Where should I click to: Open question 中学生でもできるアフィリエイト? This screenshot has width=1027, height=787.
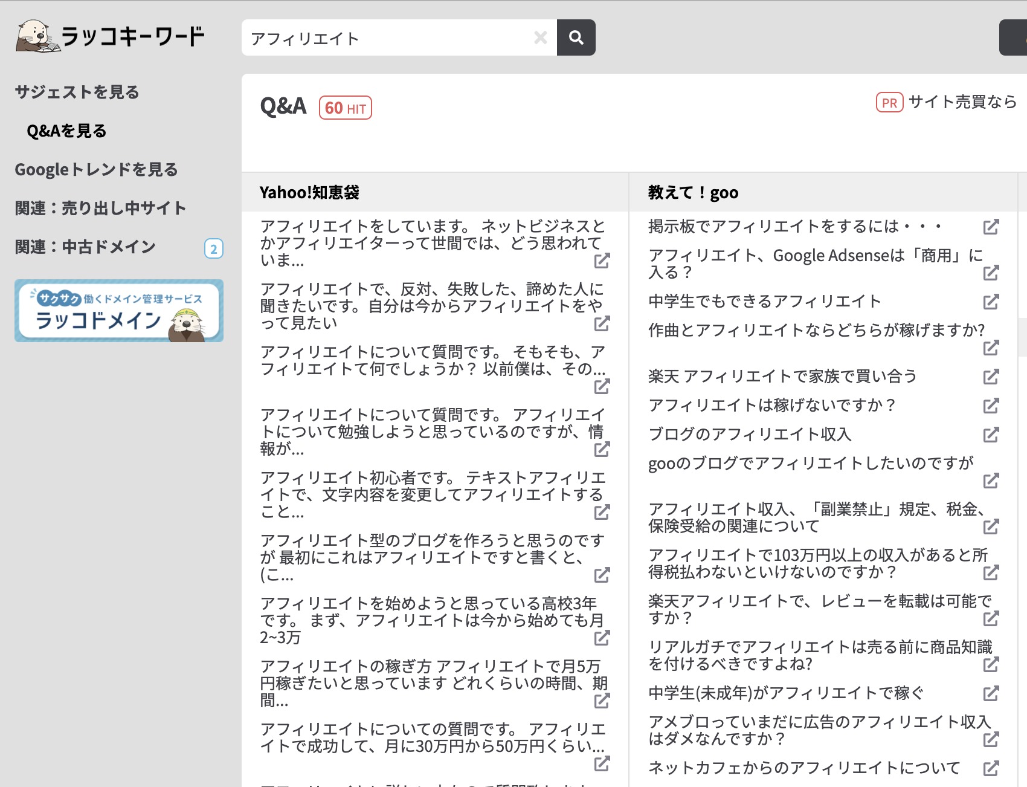(x=765, y=301)
